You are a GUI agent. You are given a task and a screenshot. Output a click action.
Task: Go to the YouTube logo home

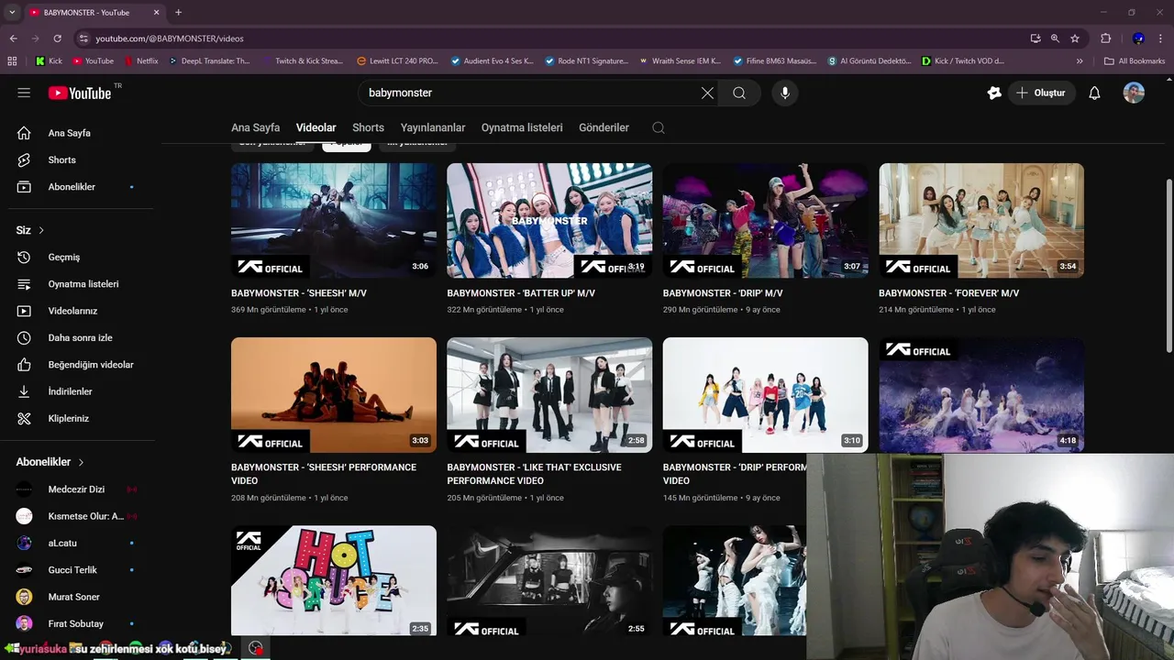80,93
